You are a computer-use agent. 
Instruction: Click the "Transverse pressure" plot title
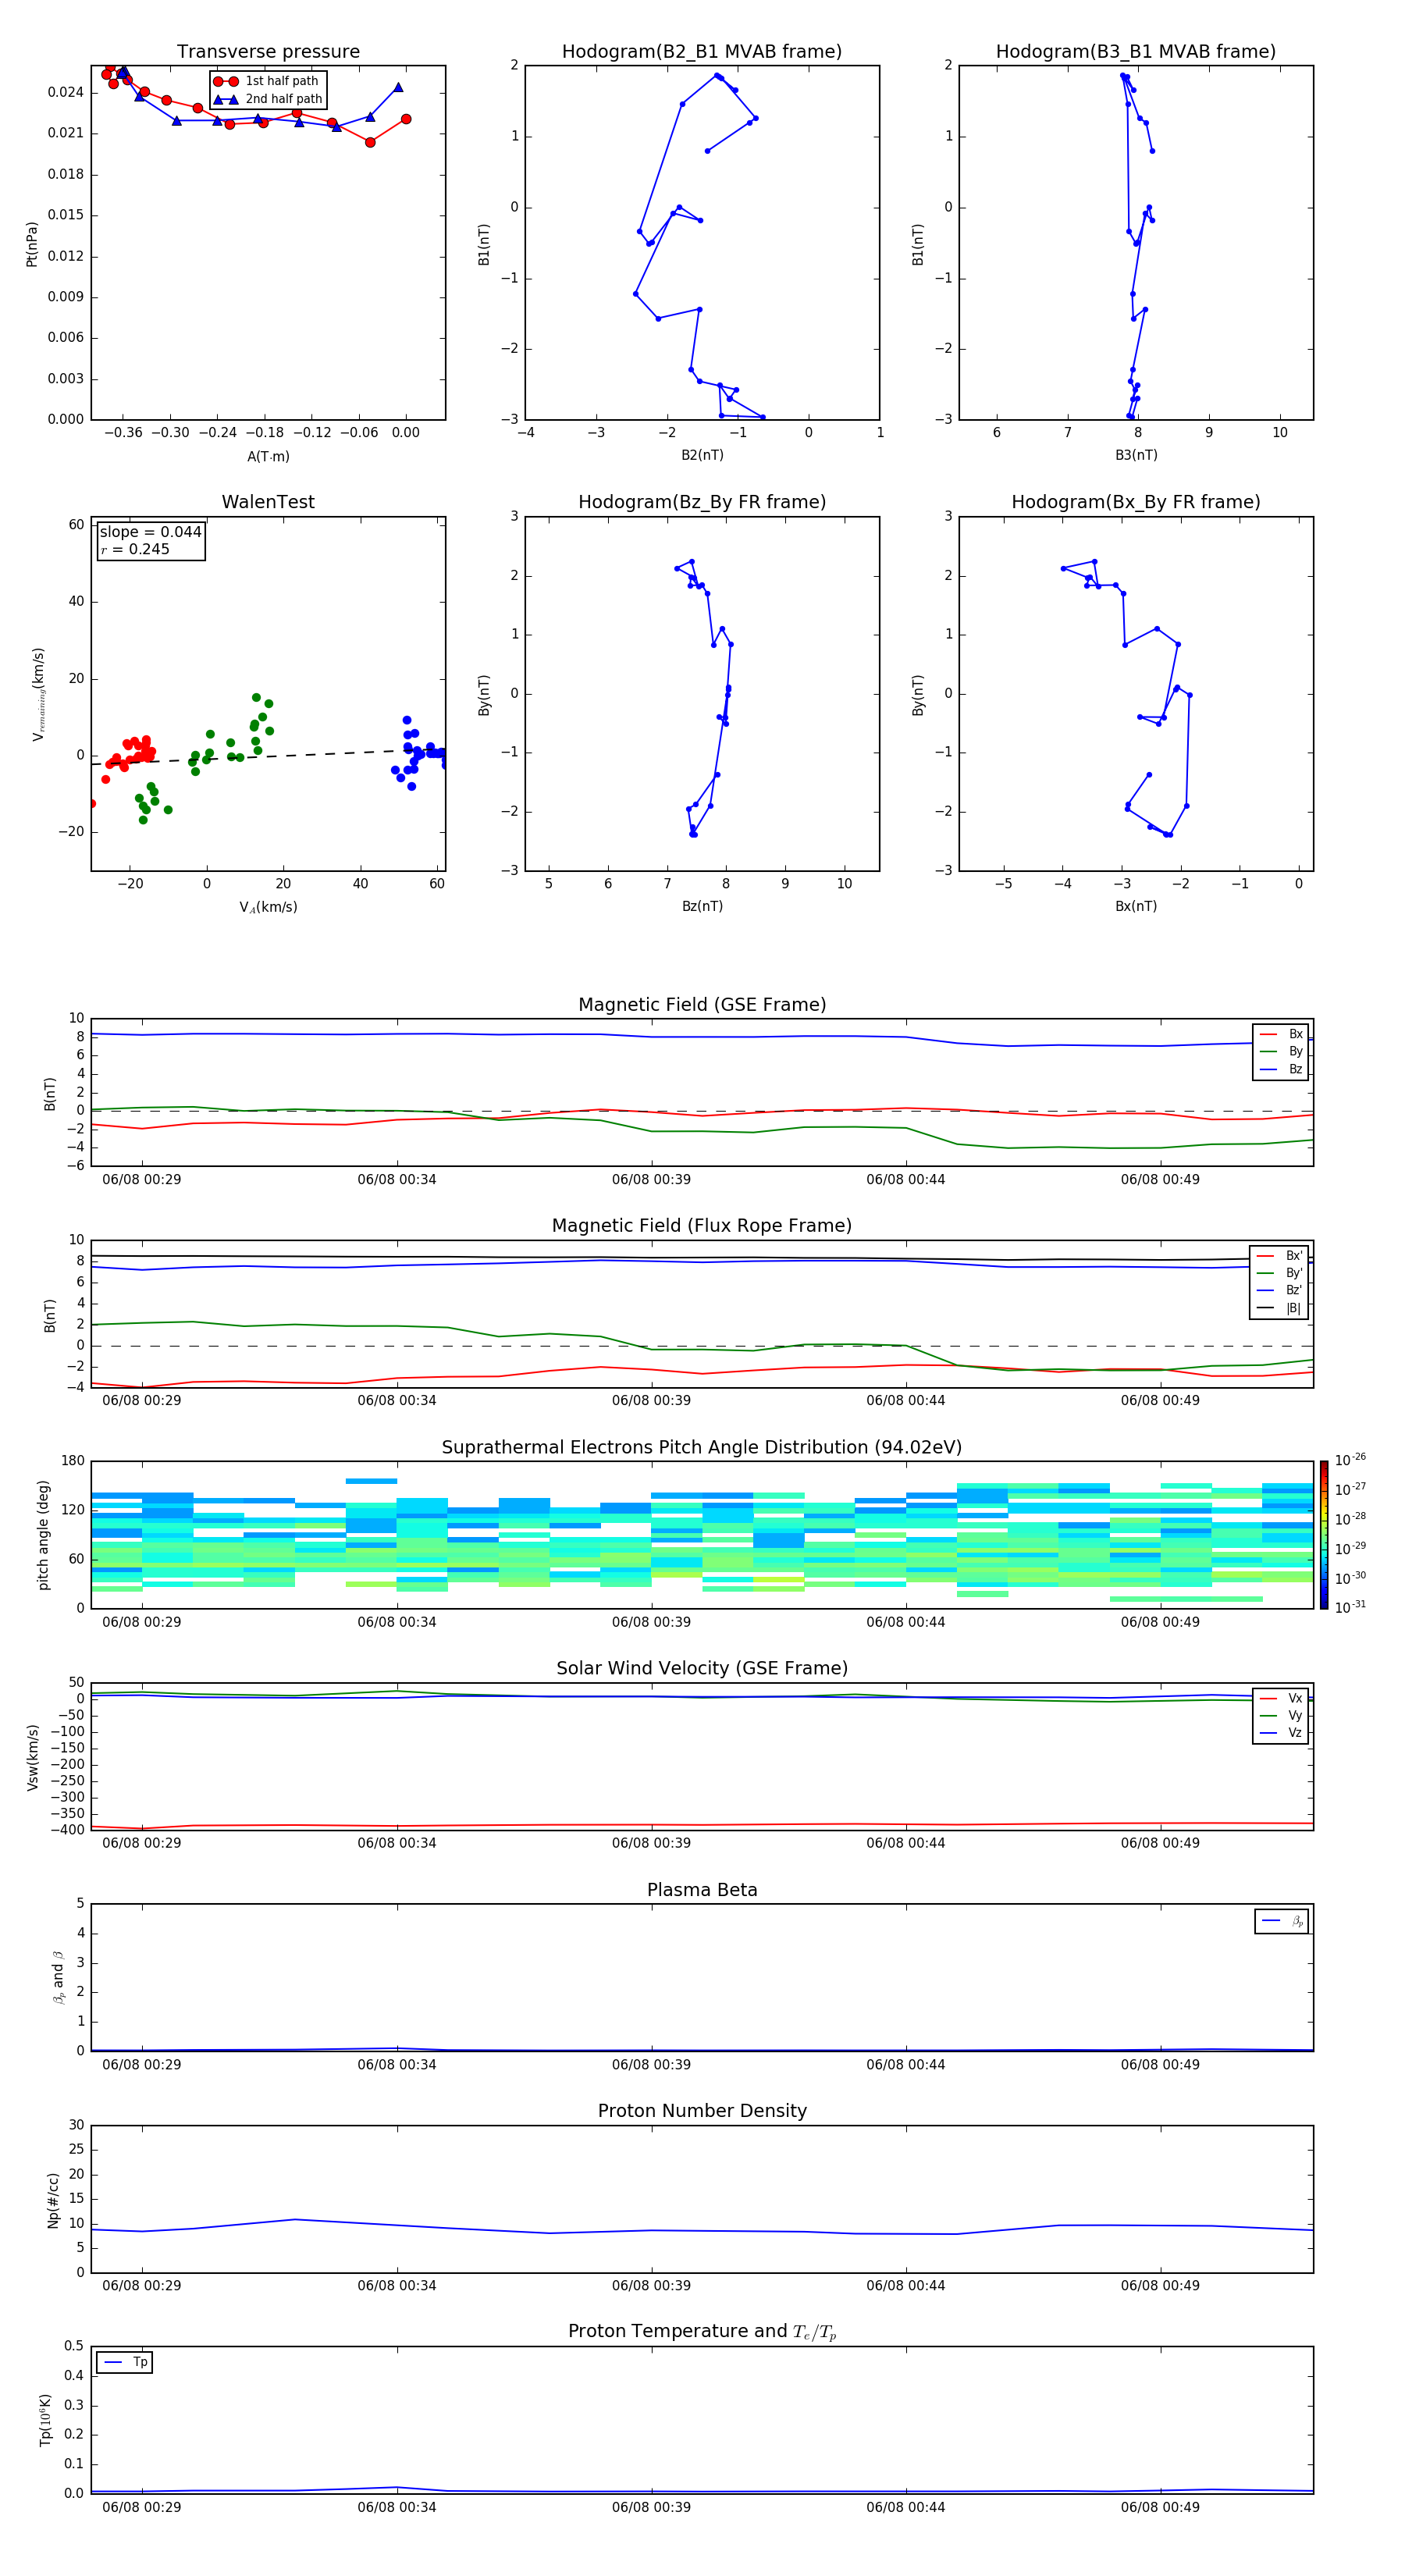tap(268, 52)
